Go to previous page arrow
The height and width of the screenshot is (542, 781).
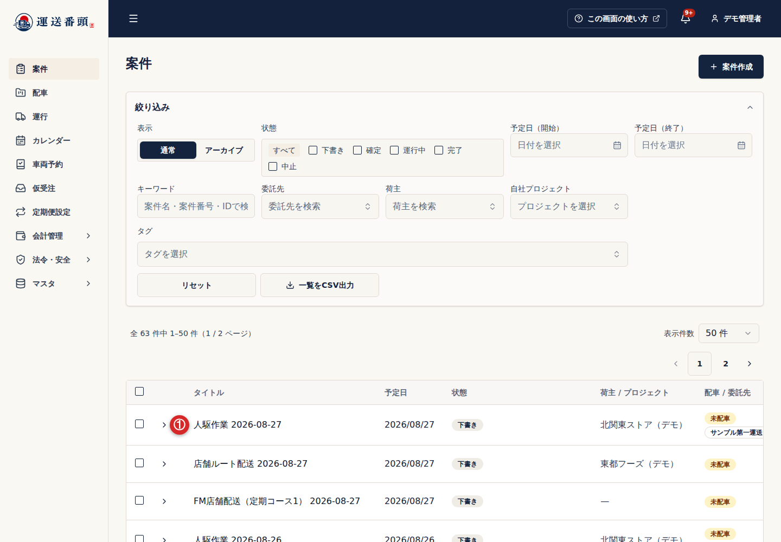click(676, 364)
